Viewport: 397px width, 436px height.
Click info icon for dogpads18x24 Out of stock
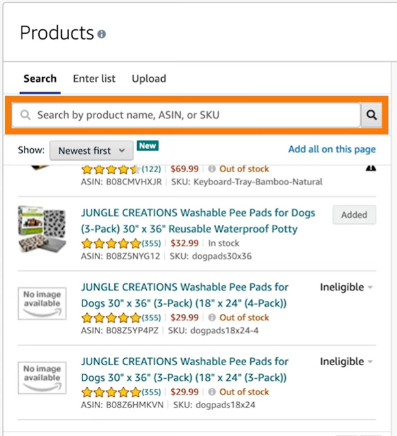tap(212, 392)
